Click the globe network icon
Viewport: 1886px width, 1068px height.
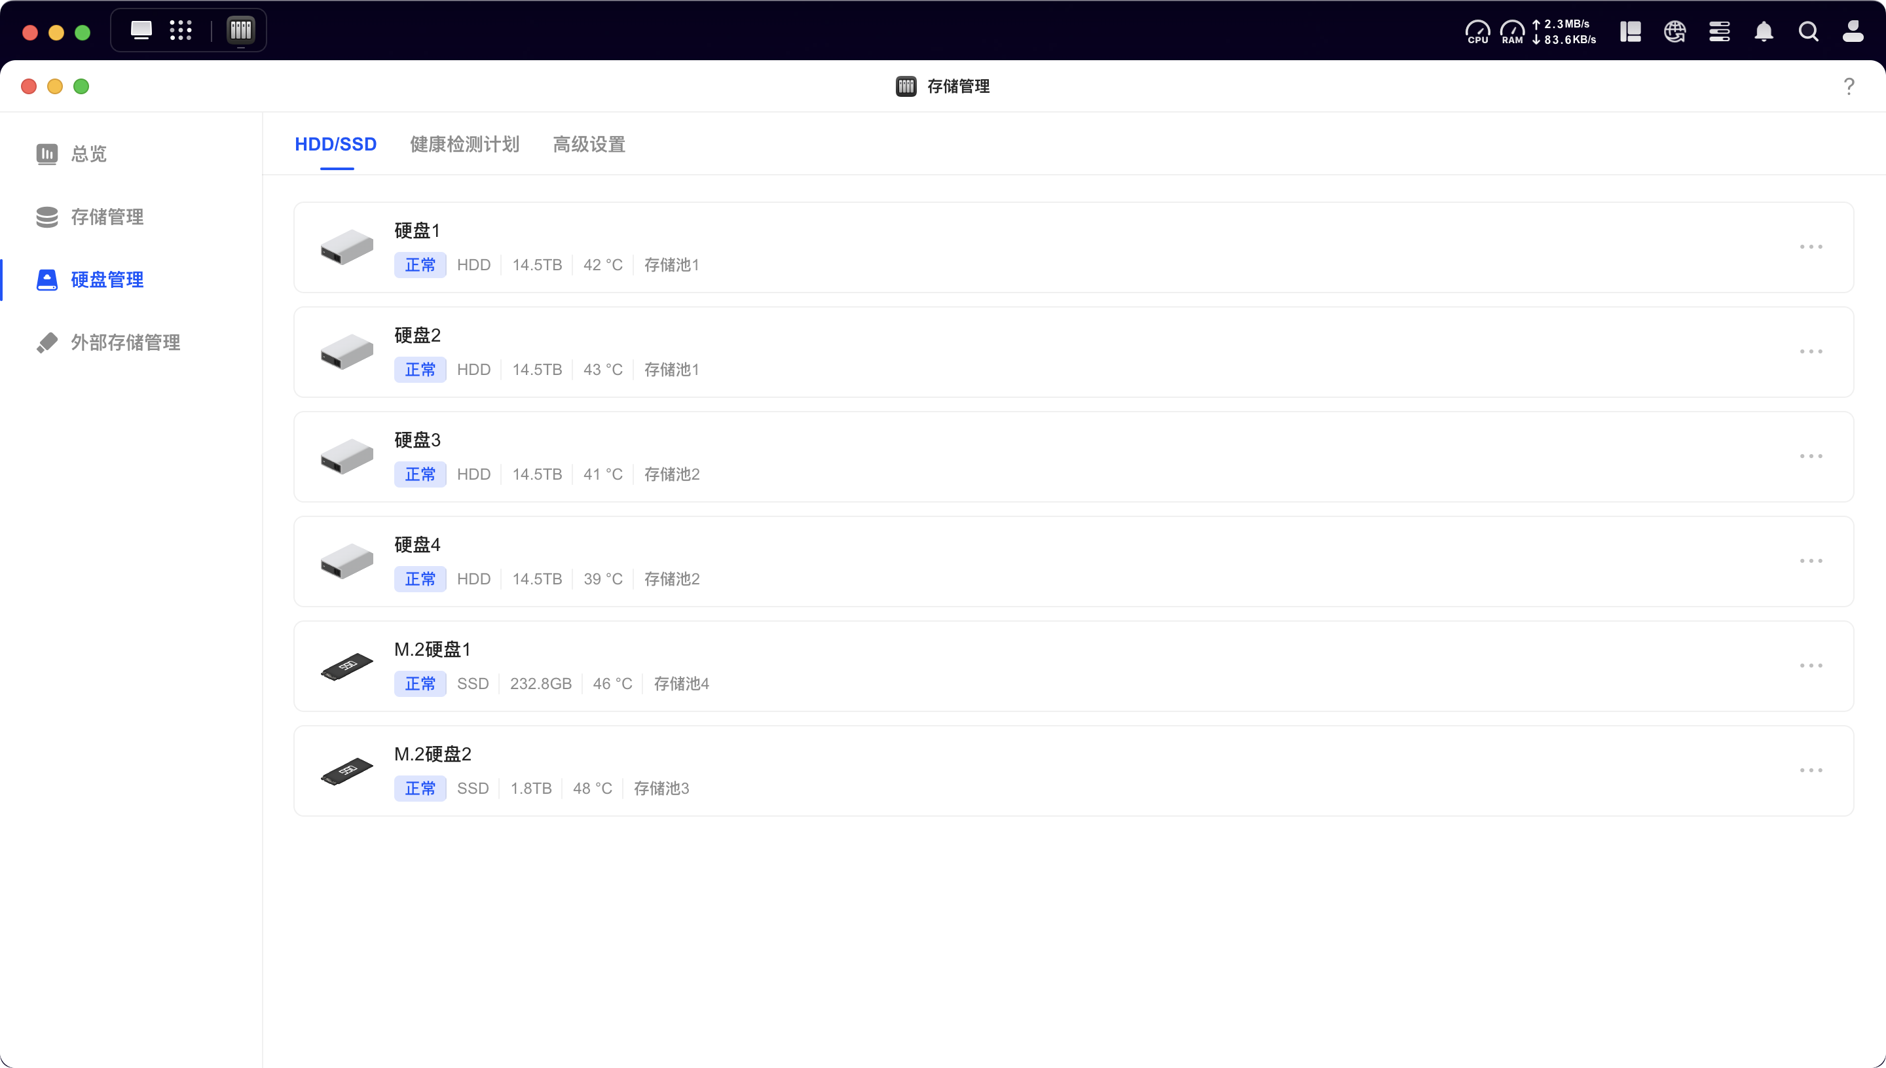tap(1674, 31)
